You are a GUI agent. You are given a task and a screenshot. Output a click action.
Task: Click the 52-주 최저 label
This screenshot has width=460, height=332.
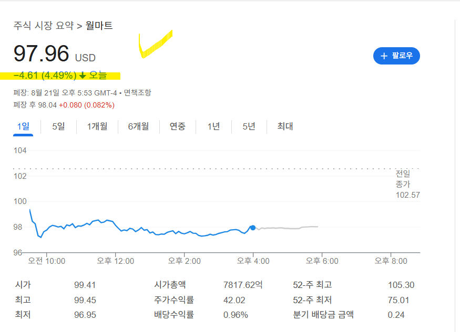[x=312, y=300]
